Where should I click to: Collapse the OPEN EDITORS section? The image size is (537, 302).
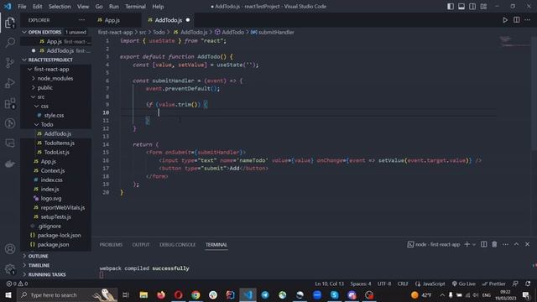tap(55, 32)
